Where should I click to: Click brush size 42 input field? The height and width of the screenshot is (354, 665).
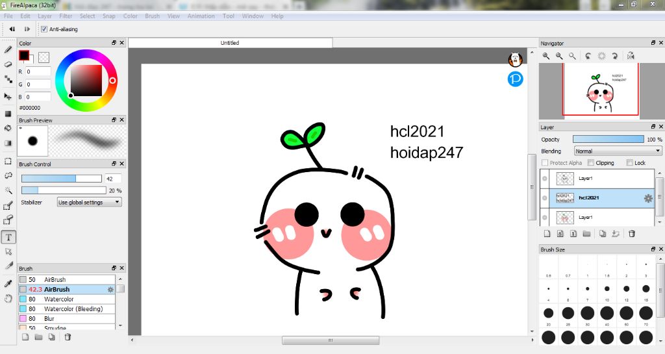point(114,179)
